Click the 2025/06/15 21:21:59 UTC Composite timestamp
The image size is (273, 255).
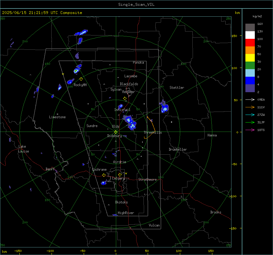click(x=42, y=13)
